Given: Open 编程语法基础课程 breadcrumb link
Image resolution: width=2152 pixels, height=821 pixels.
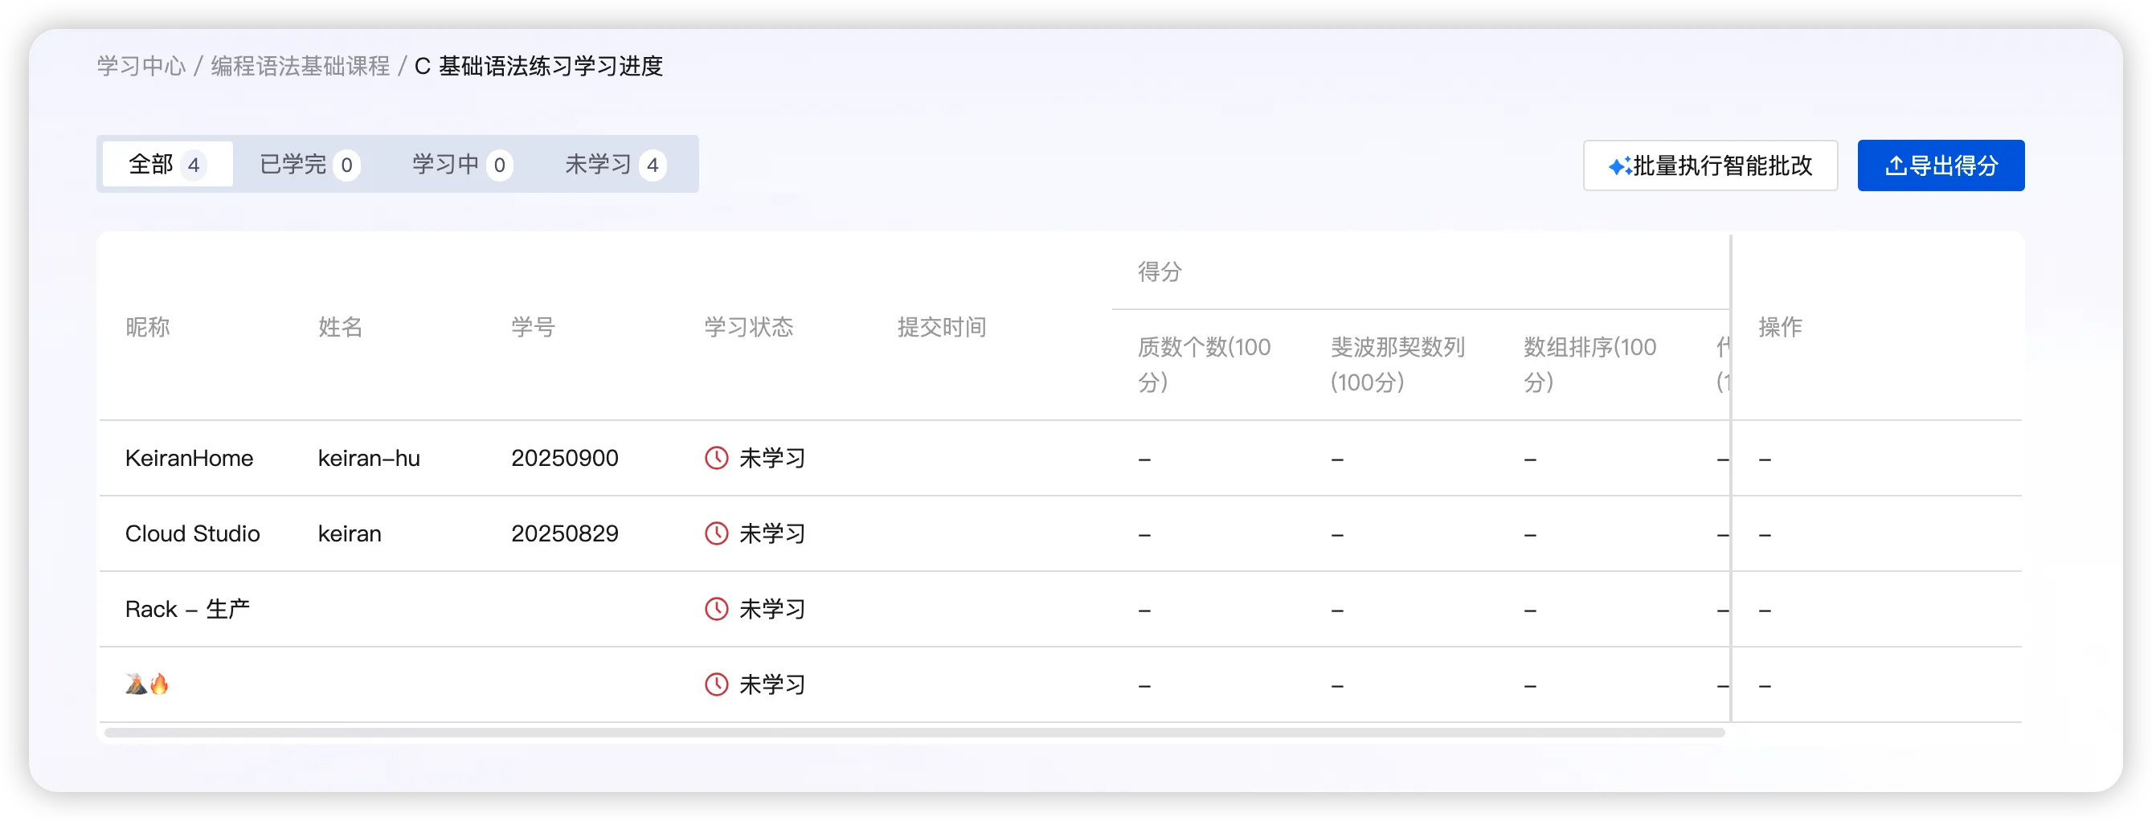Looking at the screenshot, I should [x=300, y=66].
